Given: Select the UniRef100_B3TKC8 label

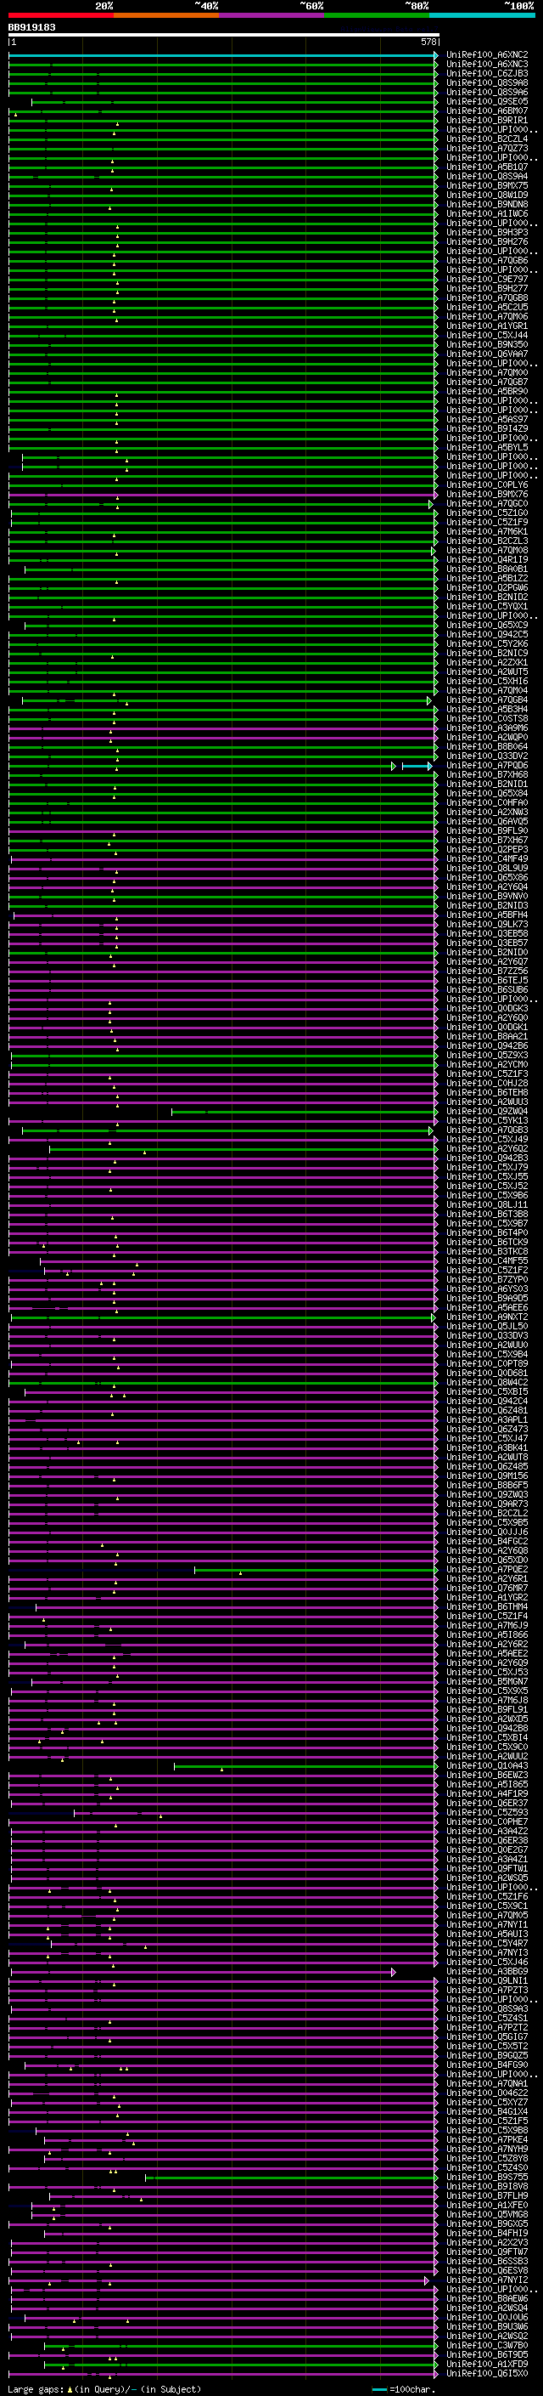Looking at the screenshot, I should (487, 1252).
